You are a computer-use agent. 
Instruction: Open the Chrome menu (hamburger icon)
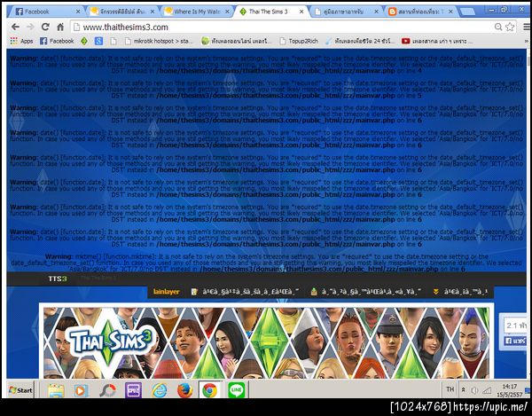526,27
